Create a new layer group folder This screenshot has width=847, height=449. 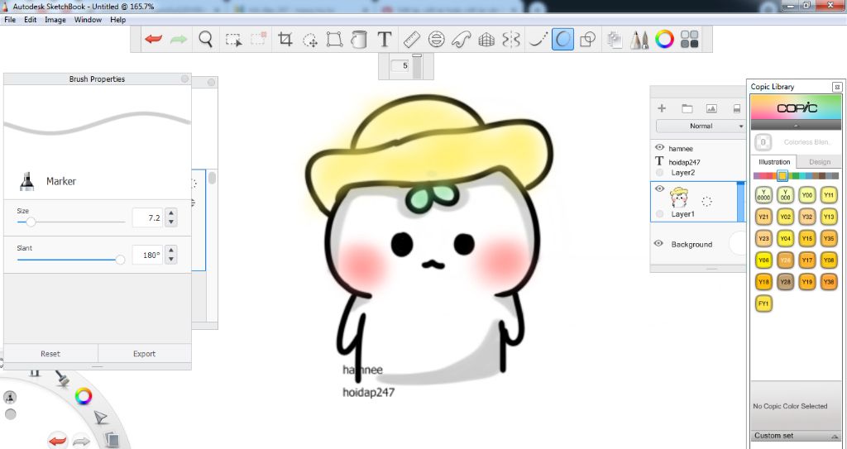(687, 108)
